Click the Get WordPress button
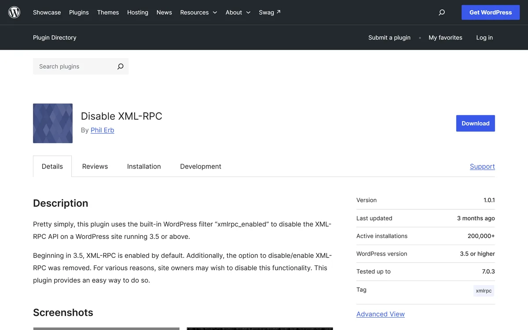Viewport: 528px width, 330px height. click(x=491, y=12)
